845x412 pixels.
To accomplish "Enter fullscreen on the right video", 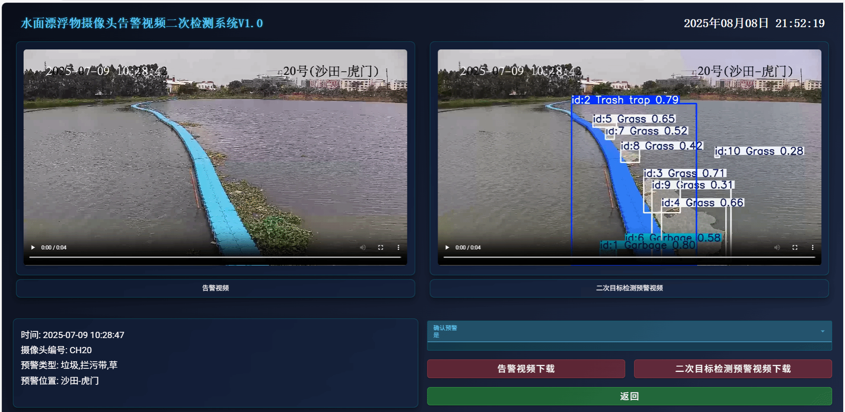I will point(795,247).
